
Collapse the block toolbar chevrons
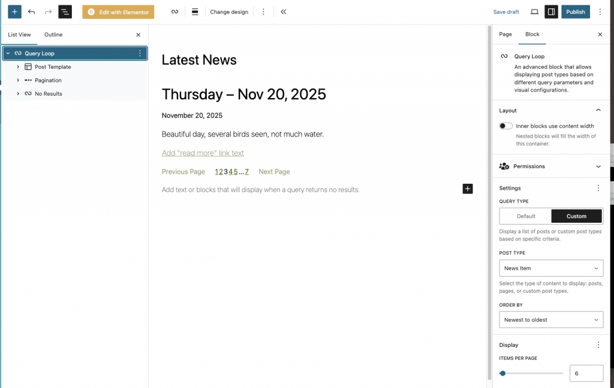tap(283, 12)
